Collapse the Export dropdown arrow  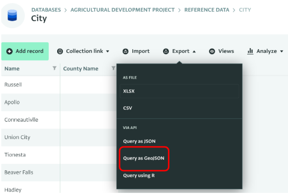pyautogui.click(x=194, y=51)
